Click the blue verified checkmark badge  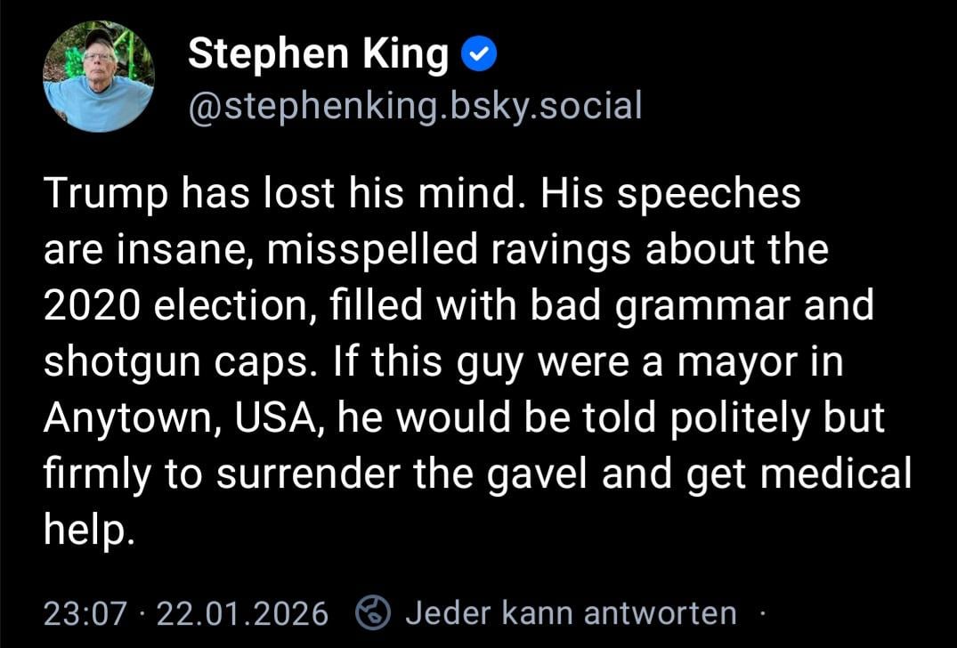479,56
